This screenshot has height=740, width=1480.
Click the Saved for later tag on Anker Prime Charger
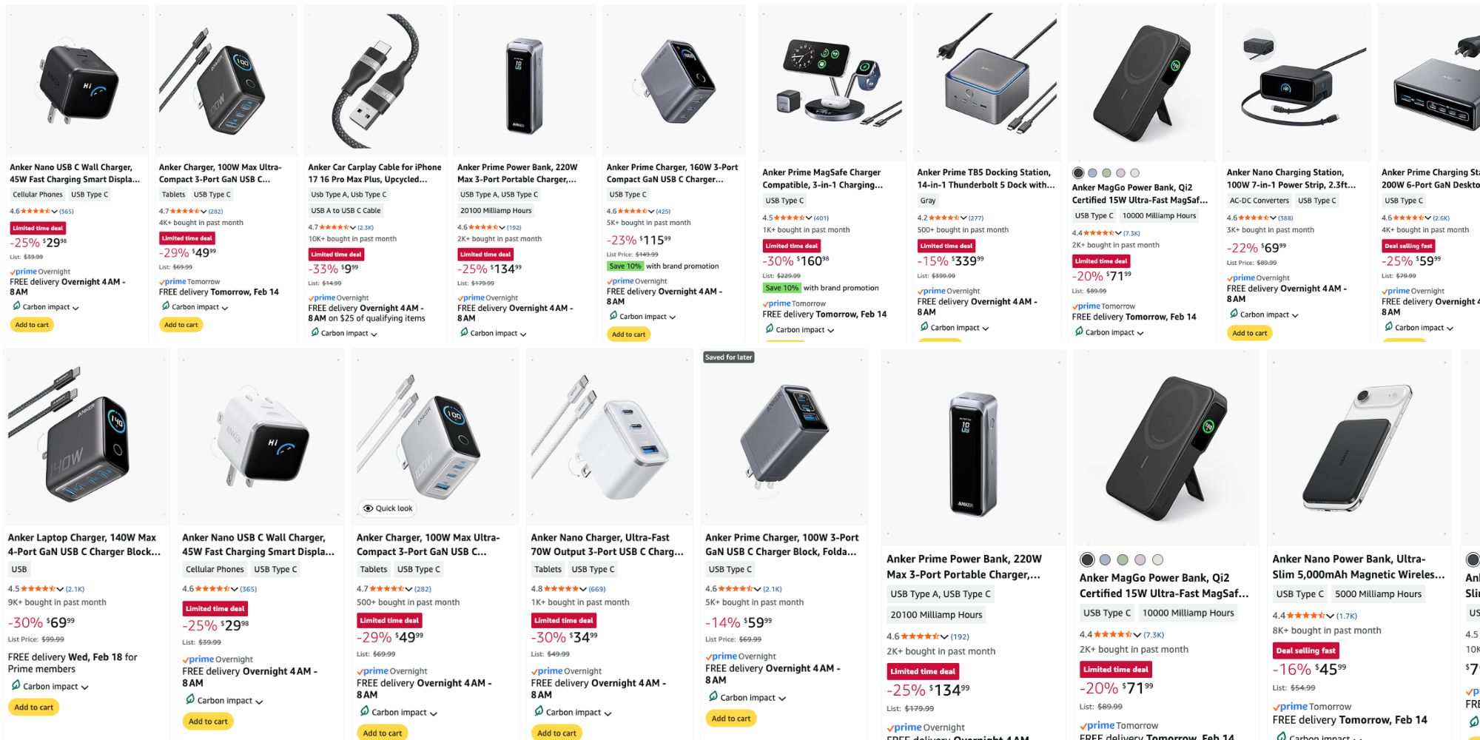tap(730, 357)
